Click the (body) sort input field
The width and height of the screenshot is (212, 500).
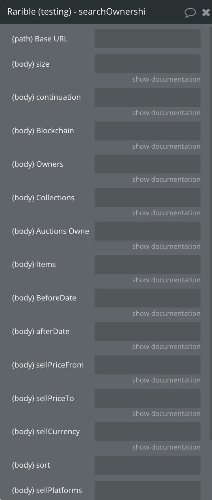(147, 465)
